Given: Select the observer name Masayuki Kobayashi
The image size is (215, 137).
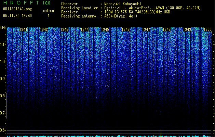Looking at the screenshot, I should point(123,4).
